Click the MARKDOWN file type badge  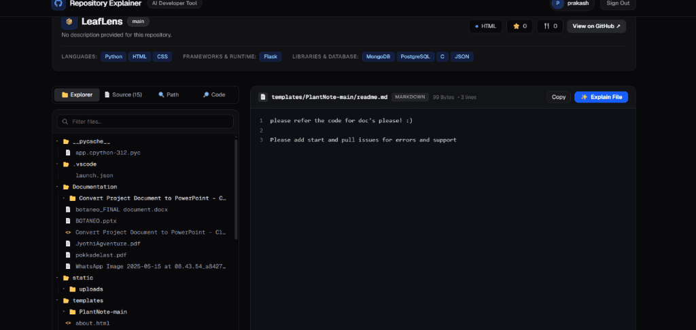[410, 96]
